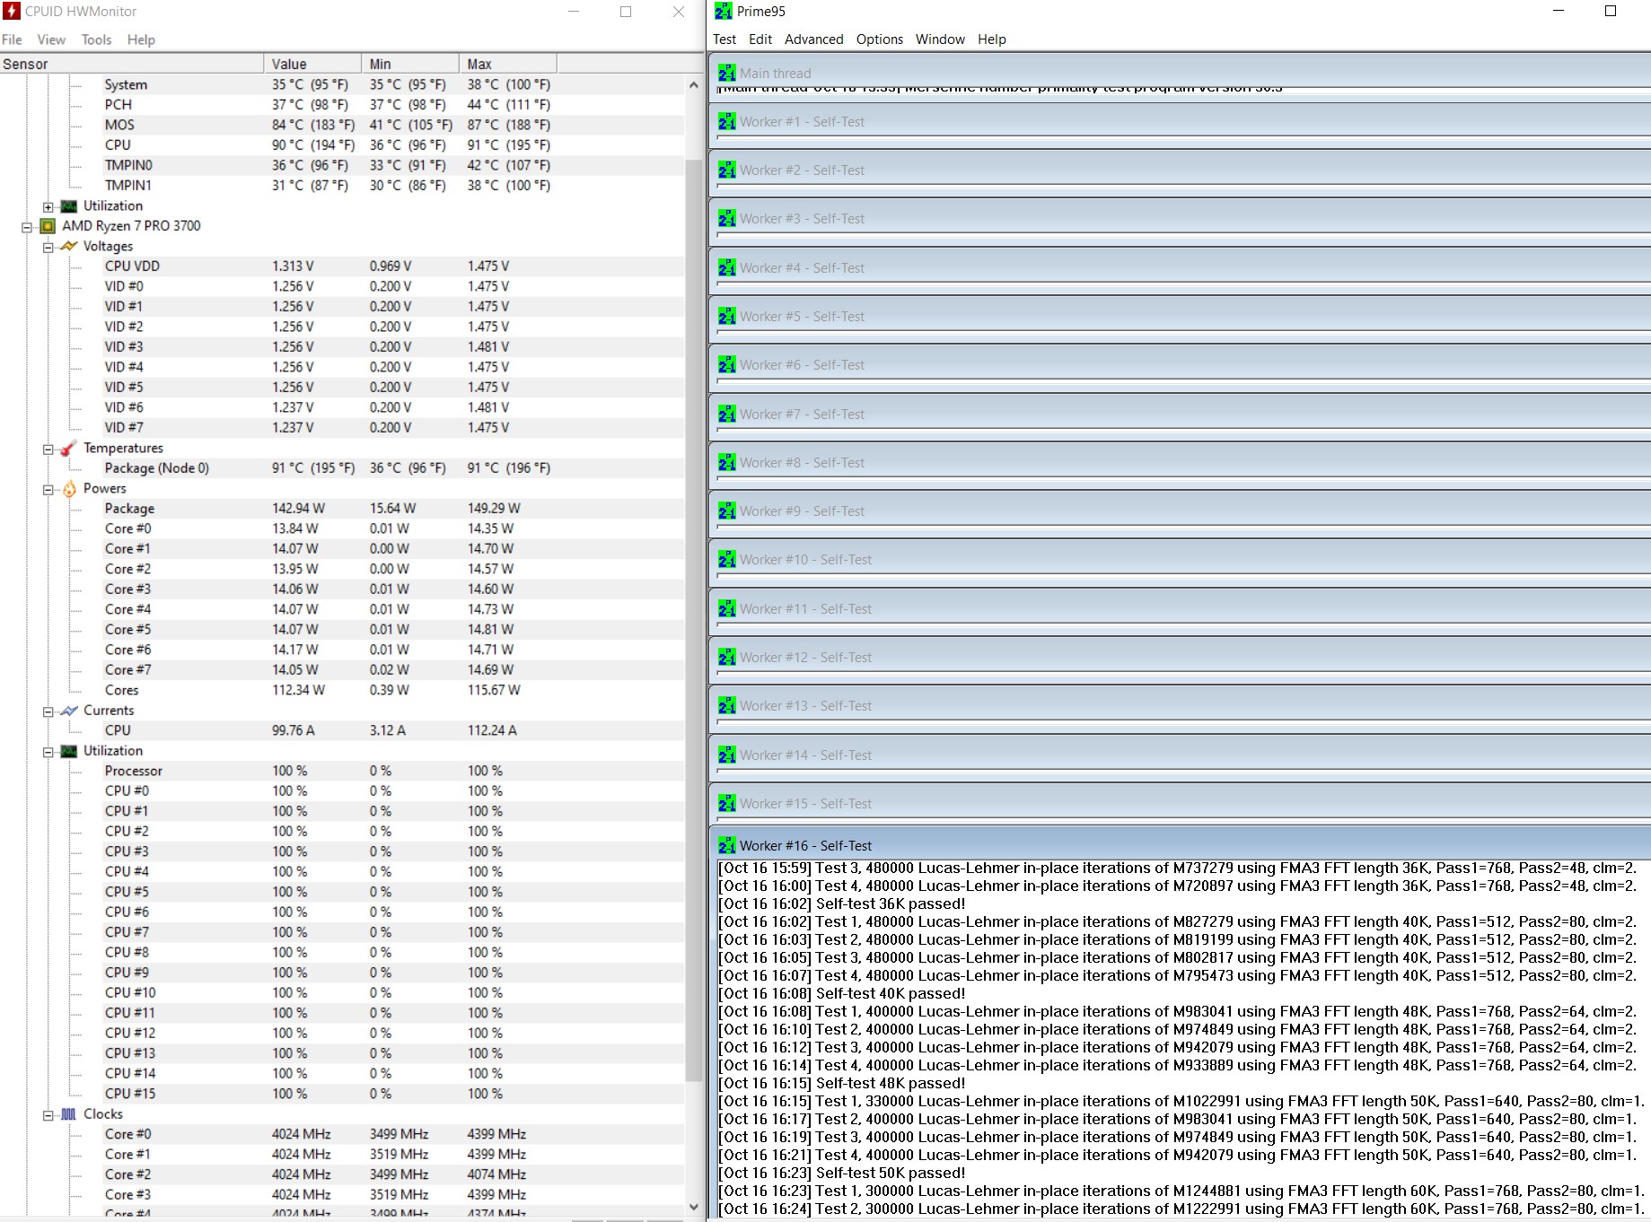Image resolution: width=1651 pixels, height=1222 pixels.
Task: Click the Utilization icon above the Processor row
Action: click(x=69, y=751)
